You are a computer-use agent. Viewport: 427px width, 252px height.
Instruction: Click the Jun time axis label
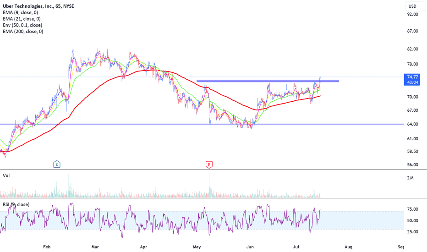pyautogui.click(x=250, y=247)
